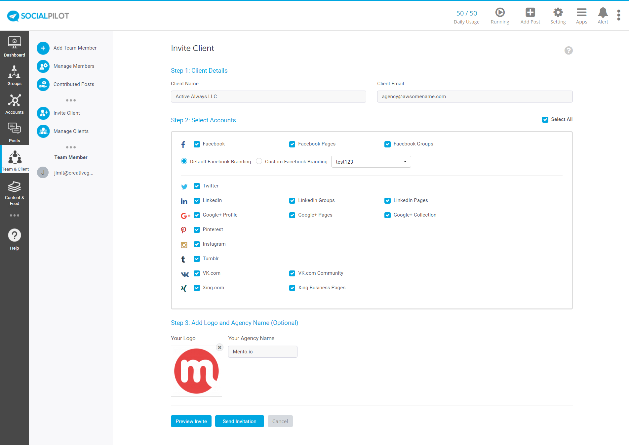Image resolution: width=629 pixels, height=445 pixels.
Task: Toggle the Select All checkbox
Action: pos(545,120)
